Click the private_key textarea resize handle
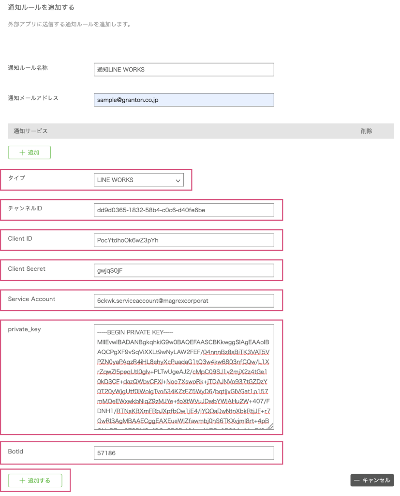The width and height of the screenshot is (400, 496). point(271,426)
